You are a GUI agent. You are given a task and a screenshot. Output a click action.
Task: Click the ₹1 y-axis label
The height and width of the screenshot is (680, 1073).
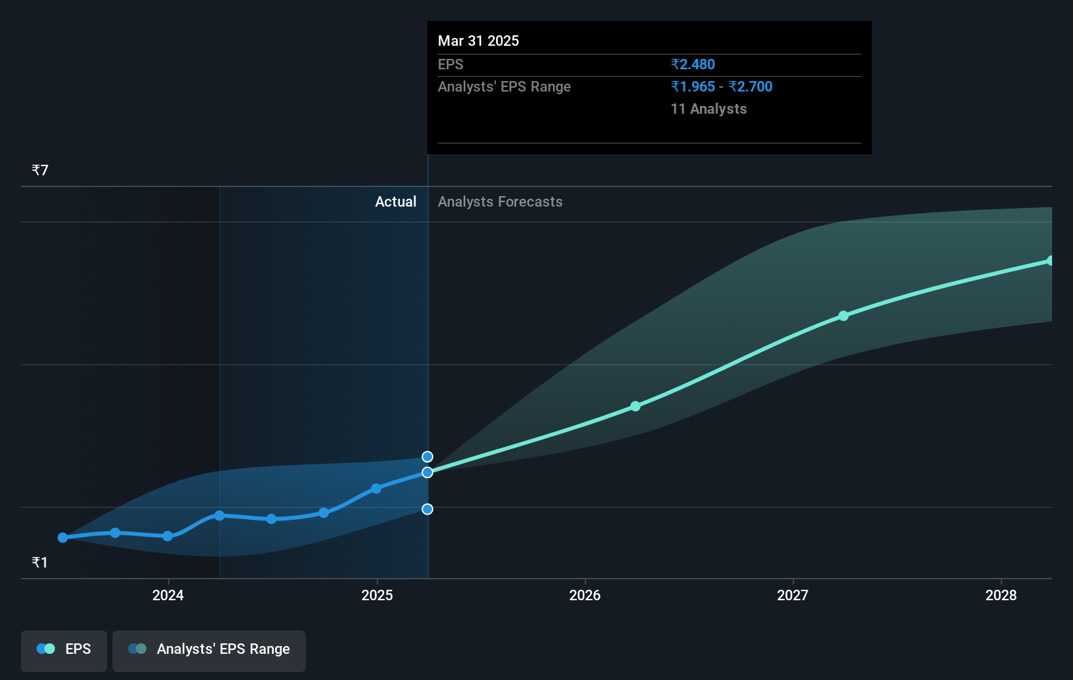[x=40, y=563]
